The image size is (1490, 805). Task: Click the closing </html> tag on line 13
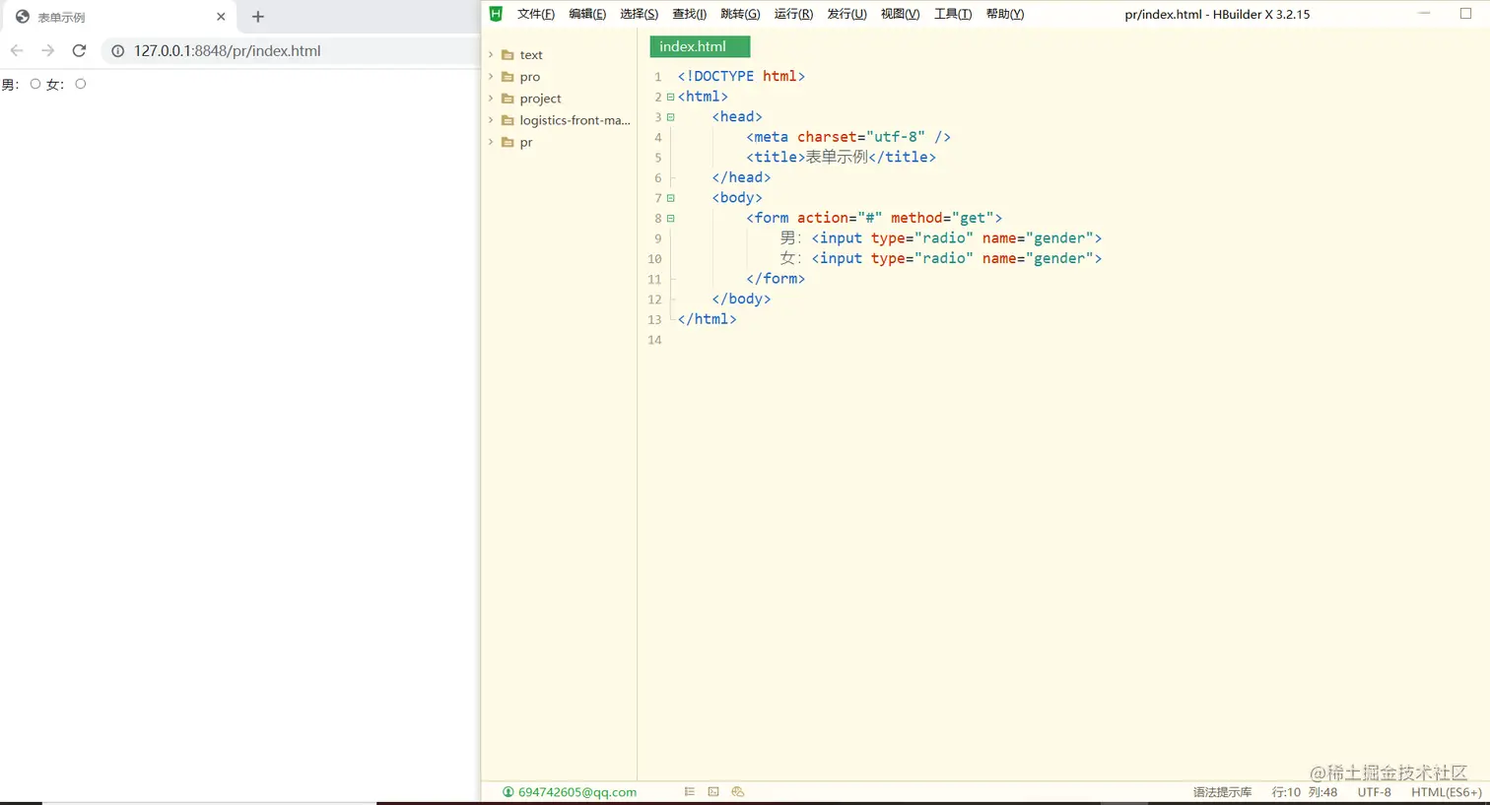coord(708,319)
